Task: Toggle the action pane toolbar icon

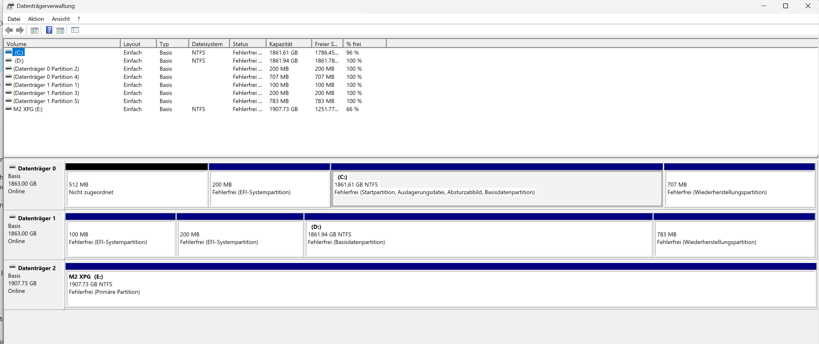Action: [60, 30]
